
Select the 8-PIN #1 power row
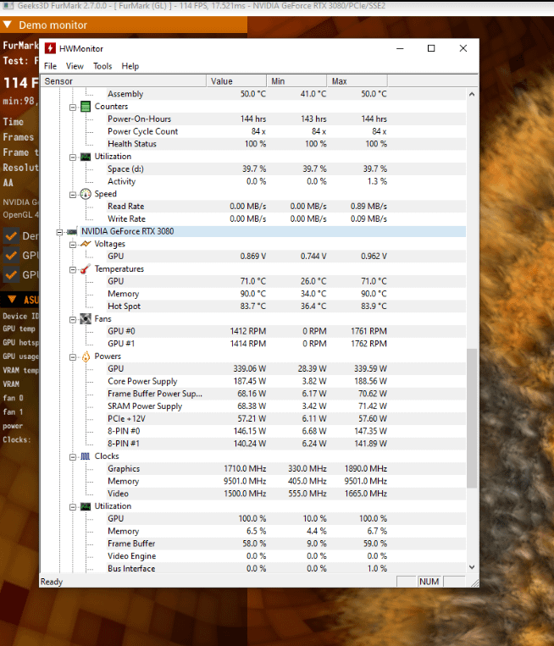click(x=285, y=444)
